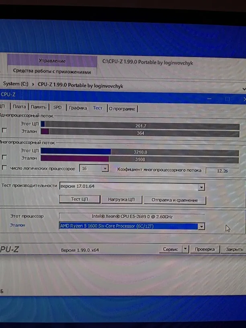Expand the Explorer address bar history chevron

pyautogui.click(x=244, y=89)
